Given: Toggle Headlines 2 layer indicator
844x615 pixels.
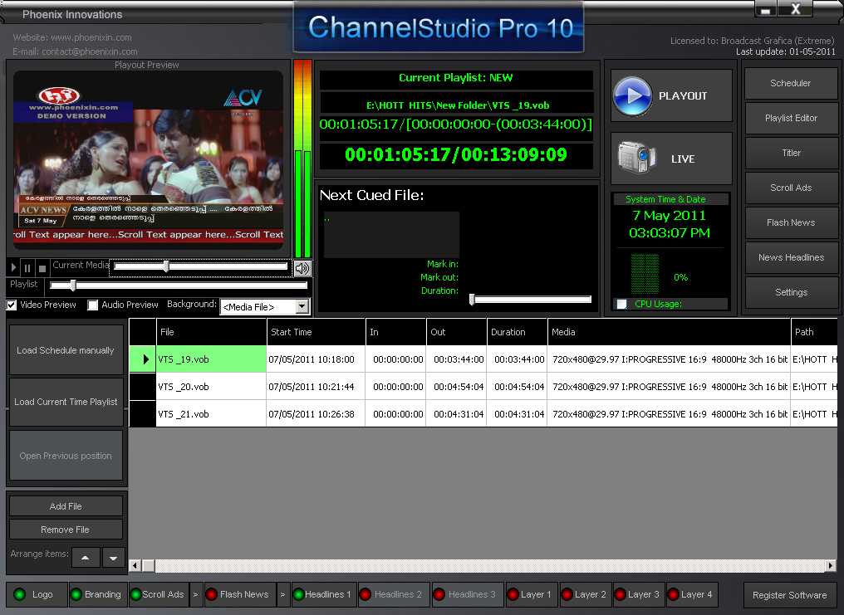Looking at the screenshot, I should pyautogui.click(x=366, y=594).
